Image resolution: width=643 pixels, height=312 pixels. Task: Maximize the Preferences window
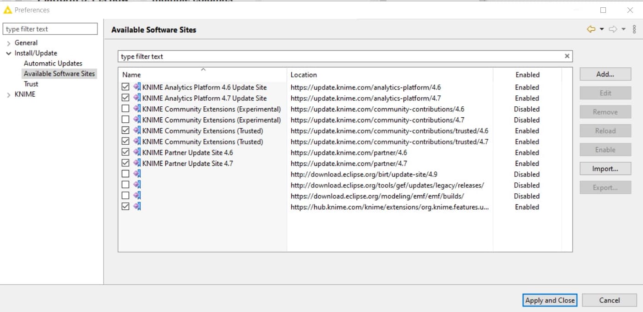coord(603,10)
